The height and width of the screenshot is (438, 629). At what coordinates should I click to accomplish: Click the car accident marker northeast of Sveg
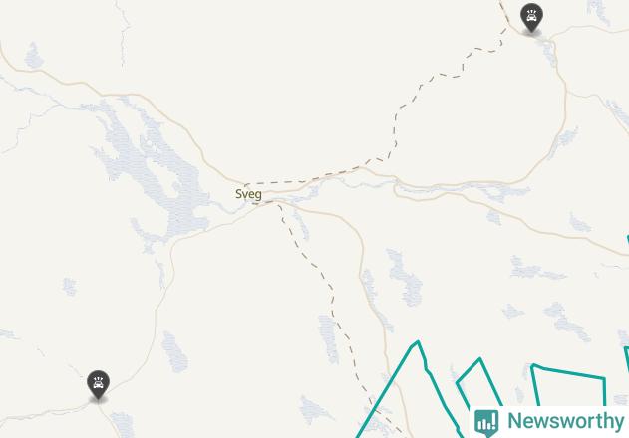531,18
